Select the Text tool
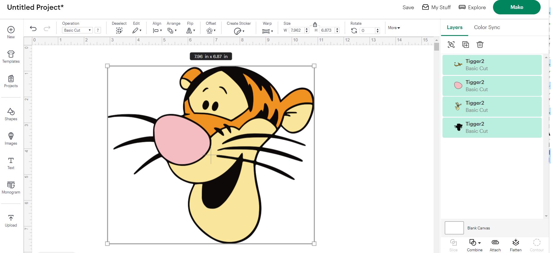This screenshot has width=551, height=253. (x=11, y=160)
